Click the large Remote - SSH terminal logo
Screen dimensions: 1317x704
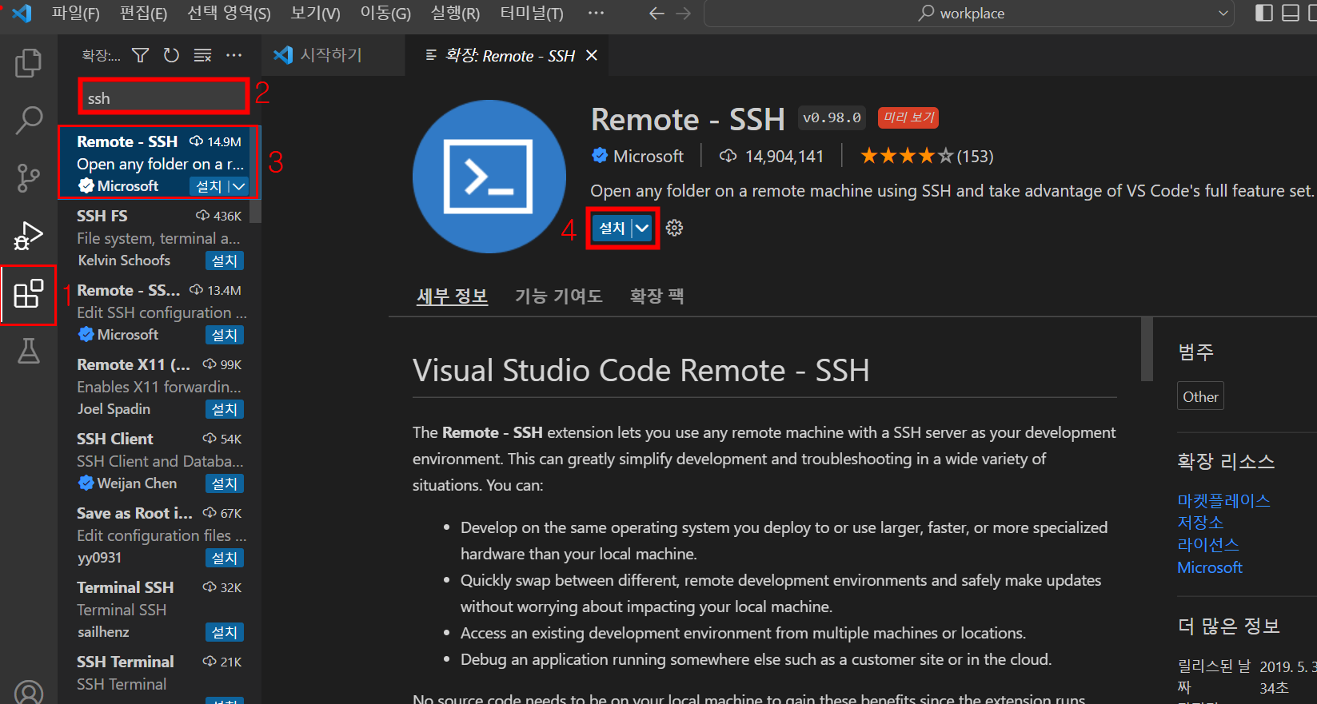(x=489, y=177)
